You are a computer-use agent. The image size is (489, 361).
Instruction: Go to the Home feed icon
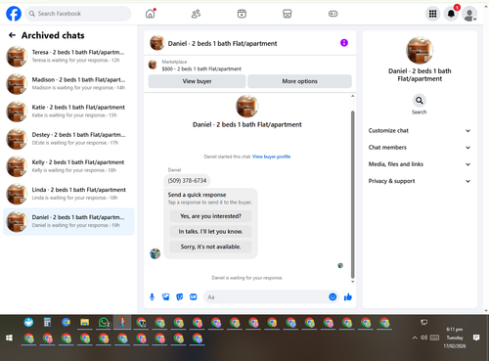click(151, 14)
